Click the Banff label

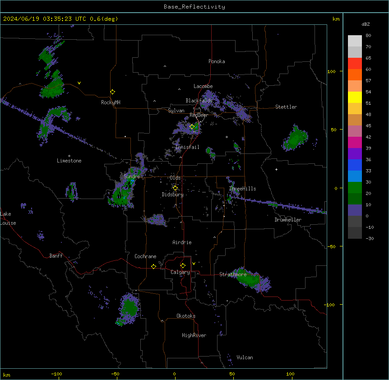[x=56, y=256]
